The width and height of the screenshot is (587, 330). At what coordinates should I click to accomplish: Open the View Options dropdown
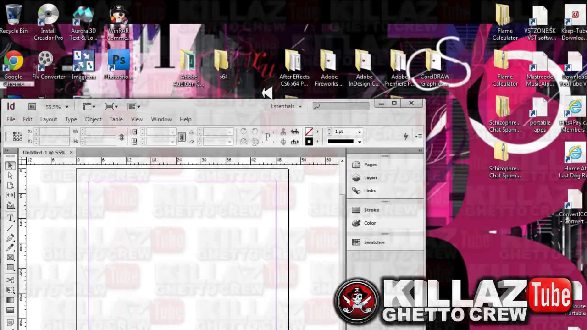tap(89, 106)
